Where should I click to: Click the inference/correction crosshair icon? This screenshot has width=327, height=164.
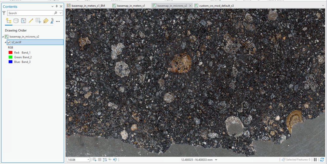click(110, 160)
